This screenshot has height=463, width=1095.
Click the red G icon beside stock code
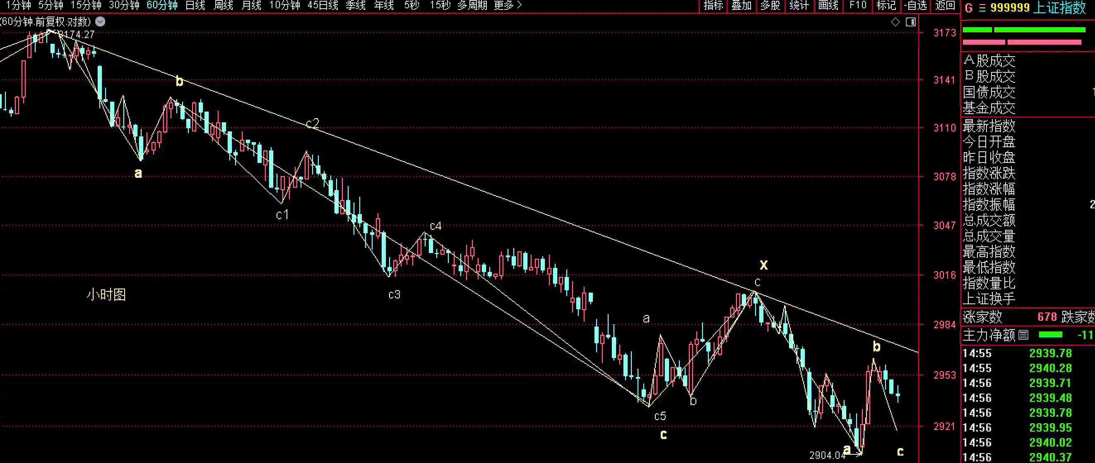pos(969,8)
